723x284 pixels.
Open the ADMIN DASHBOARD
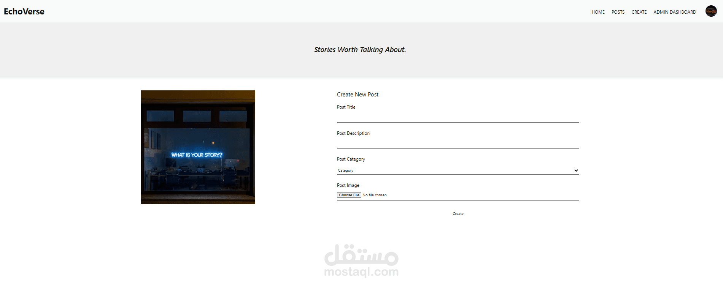tap(675, 12)
